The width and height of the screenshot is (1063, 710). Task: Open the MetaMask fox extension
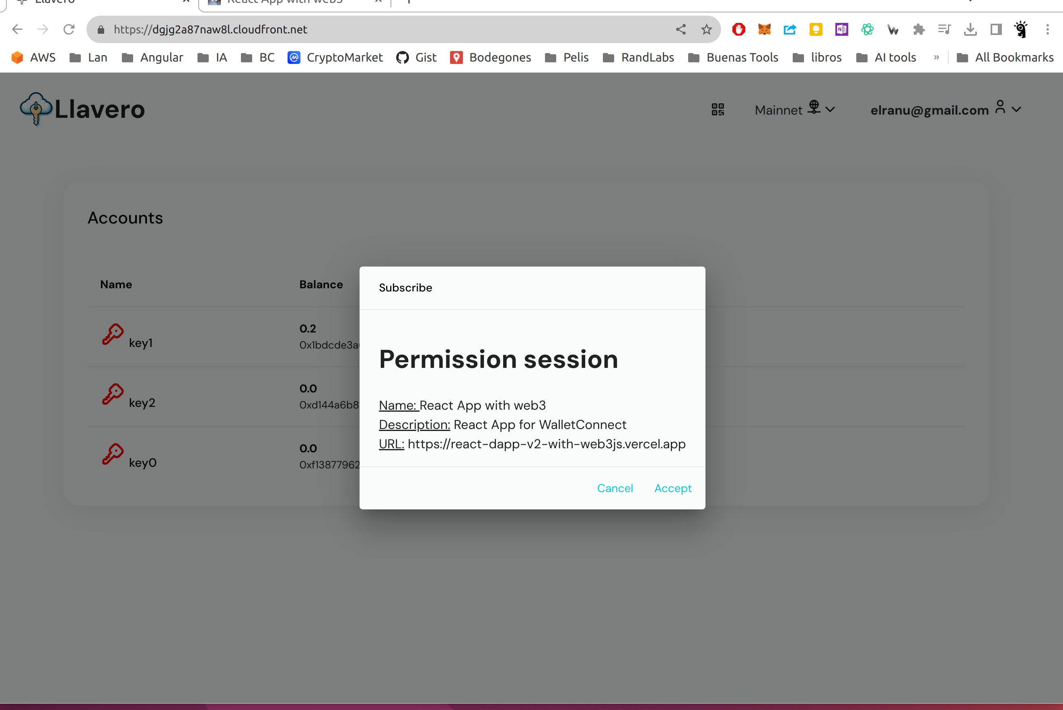click(x=765, y=29)
